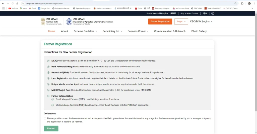
Task: Go forward in browser history
Action: click(8, 4)
